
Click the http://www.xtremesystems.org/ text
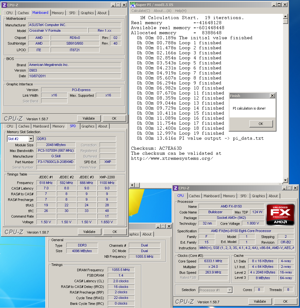point(172,159)
